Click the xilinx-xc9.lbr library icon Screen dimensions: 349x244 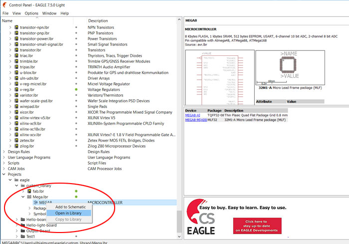pos(16,123)
